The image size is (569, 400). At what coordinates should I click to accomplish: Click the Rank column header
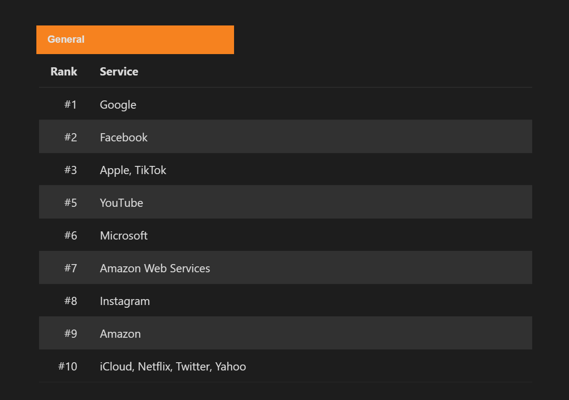64,71
